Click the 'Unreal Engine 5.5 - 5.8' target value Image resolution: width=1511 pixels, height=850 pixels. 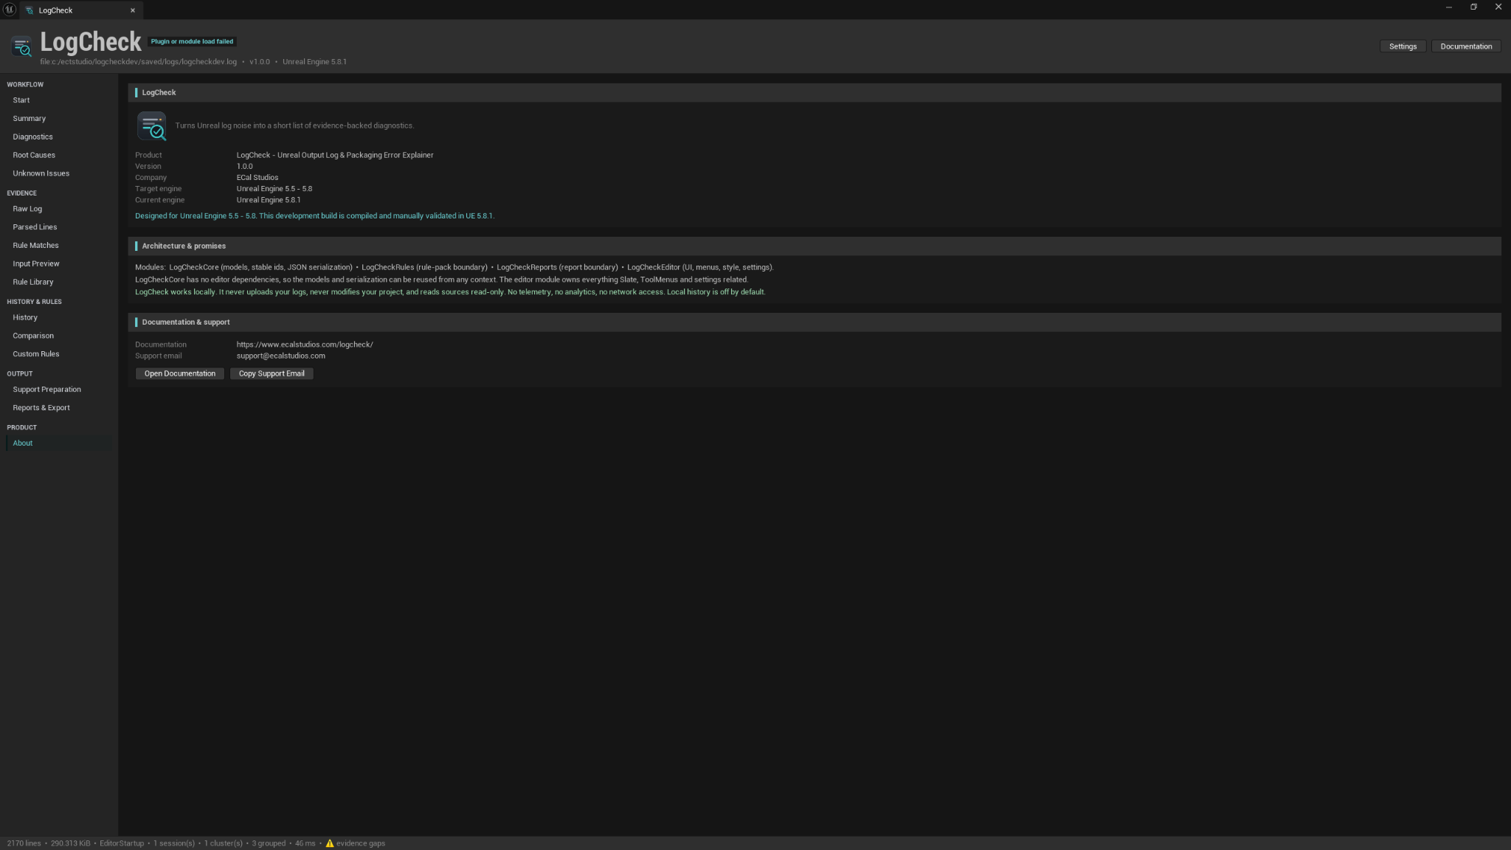click(x=274, y=189)
